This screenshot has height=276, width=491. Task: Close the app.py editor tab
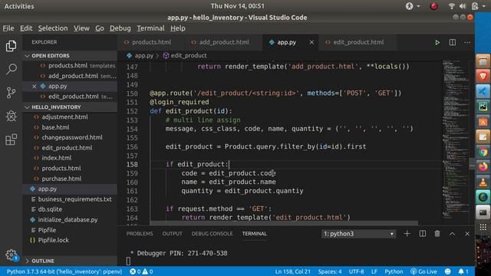click(x=311, y=42)
